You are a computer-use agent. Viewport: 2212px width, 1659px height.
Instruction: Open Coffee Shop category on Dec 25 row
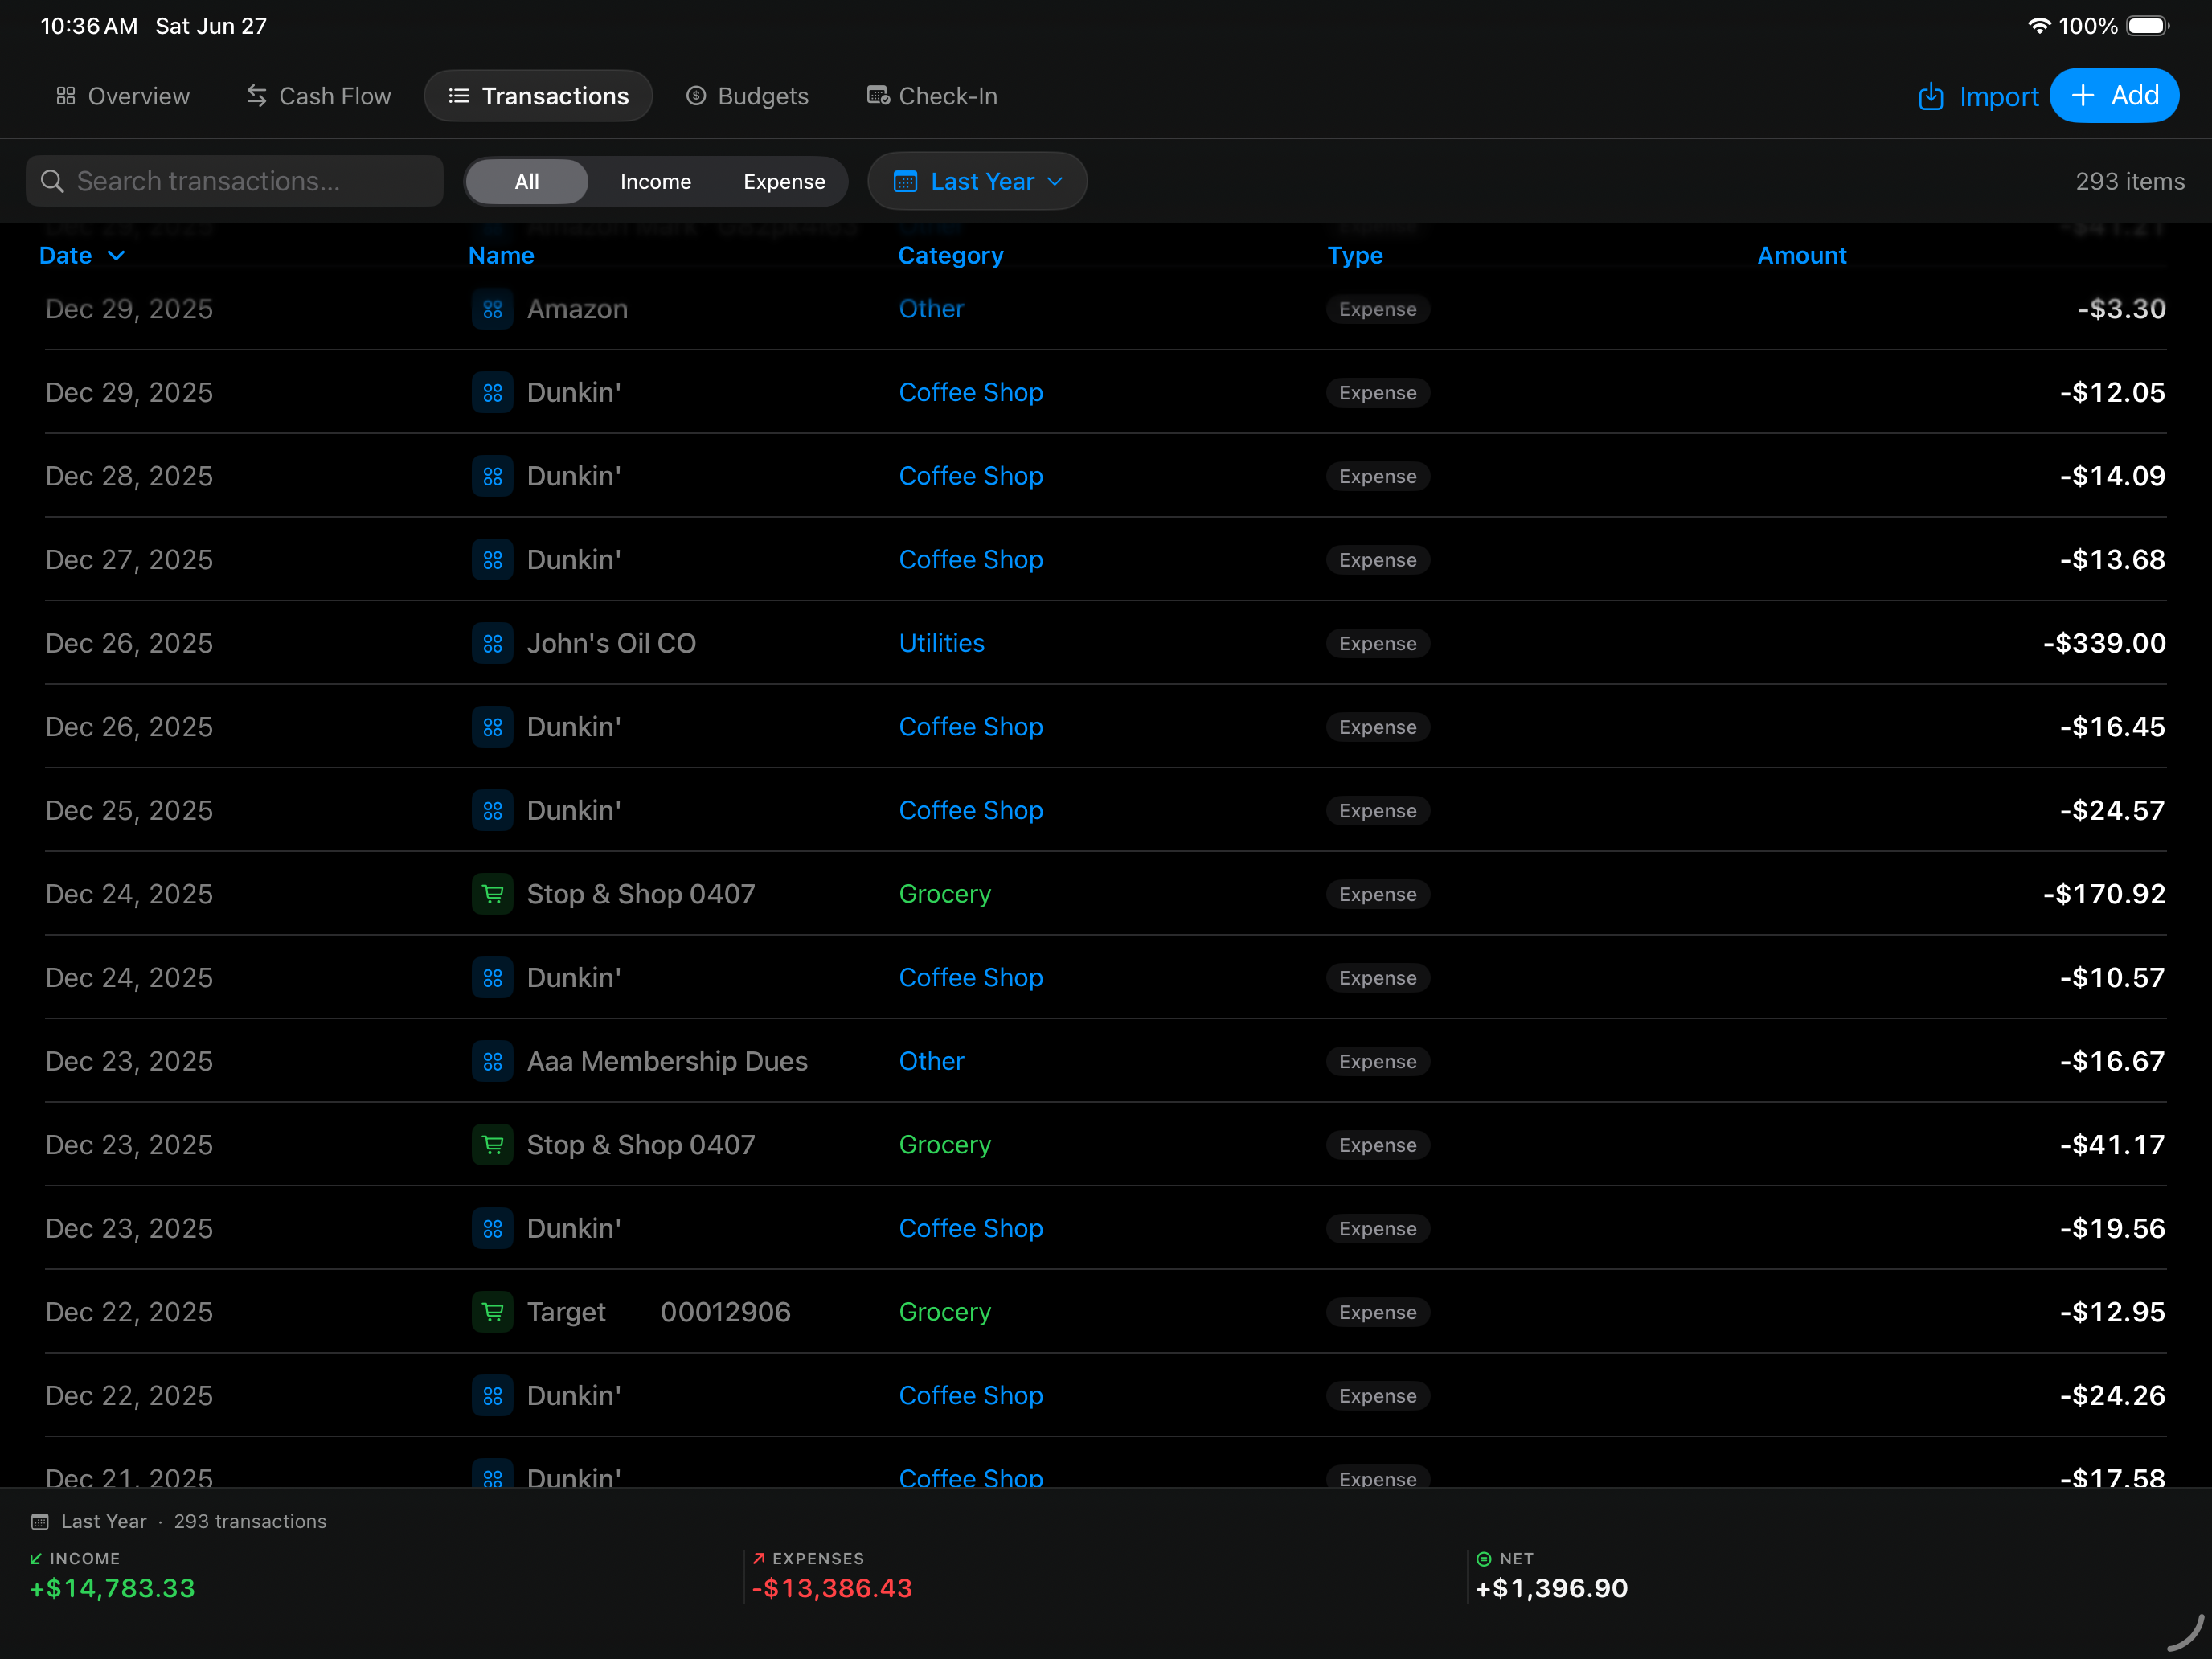point(970,810)
